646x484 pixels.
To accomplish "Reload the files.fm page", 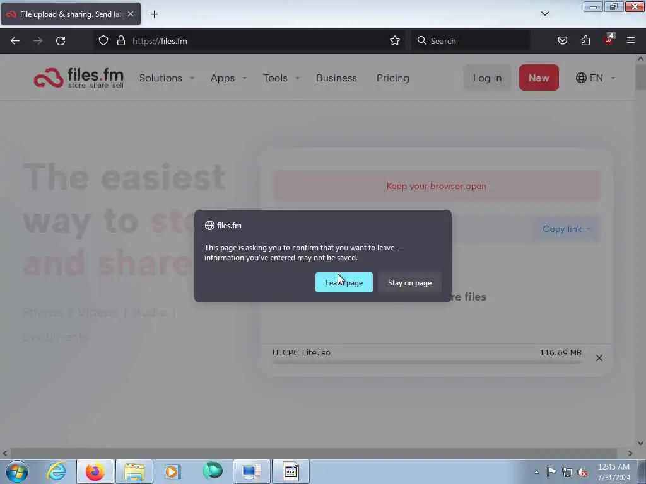I will pos(61,41).
